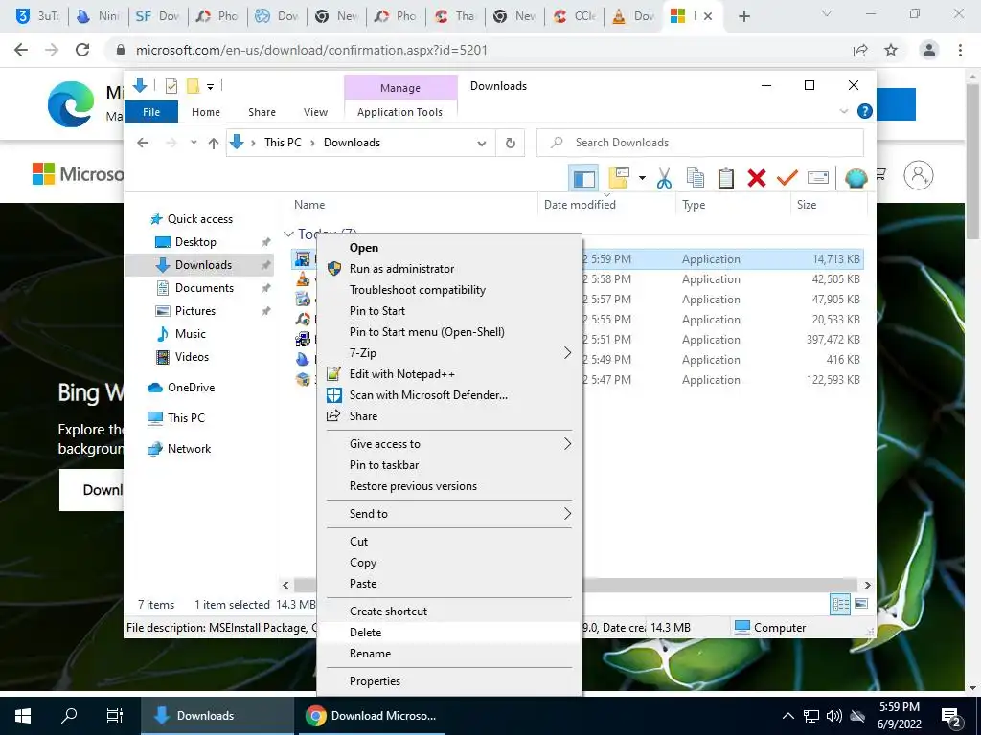
Task: Click the scissors Cut toolbar icon
Action: pos(665,179)
